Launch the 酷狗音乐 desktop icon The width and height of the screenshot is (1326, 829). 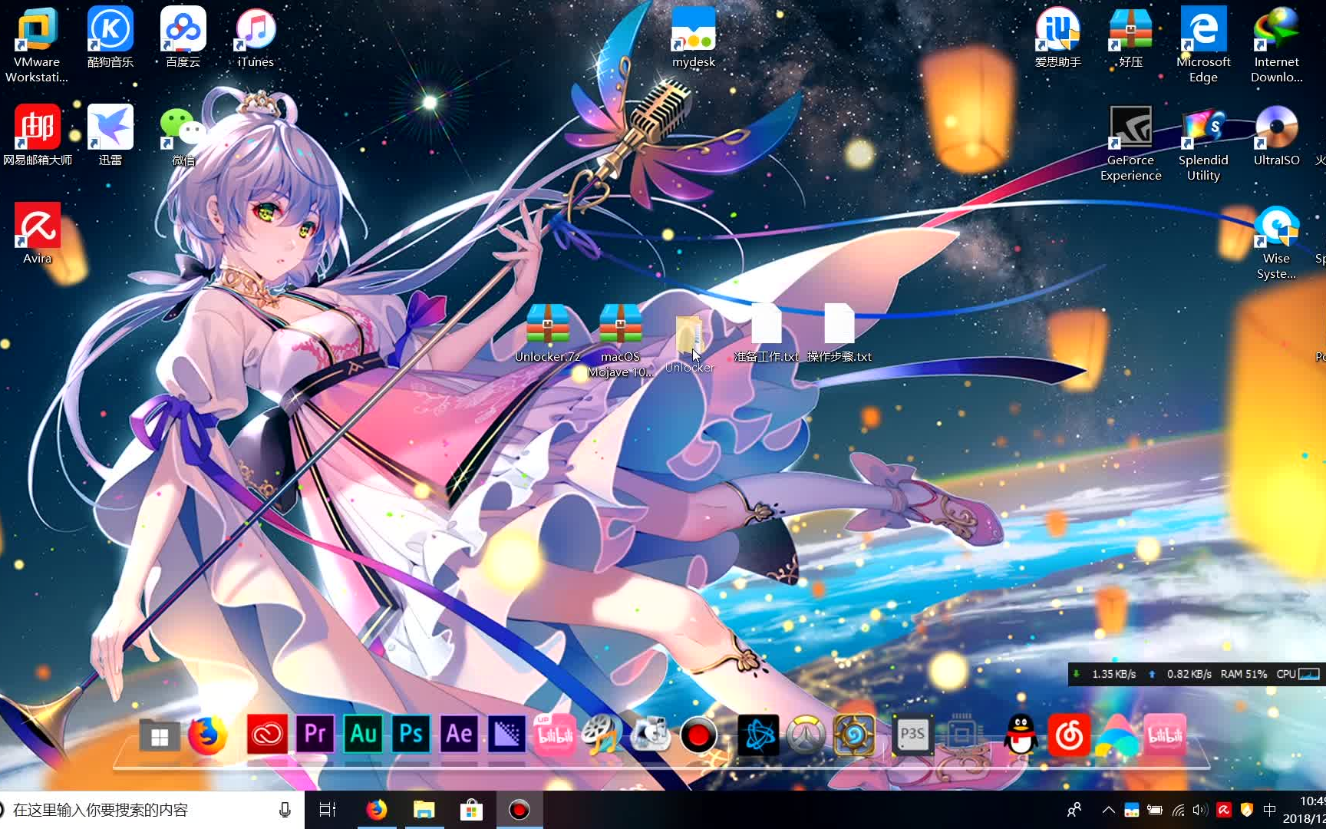pyautogui.click(x=110, y=37)
